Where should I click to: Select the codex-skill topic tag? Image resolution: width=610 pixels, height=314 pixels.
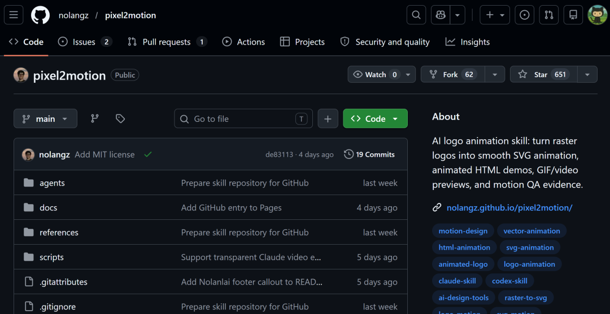click(x=509, y=281)
